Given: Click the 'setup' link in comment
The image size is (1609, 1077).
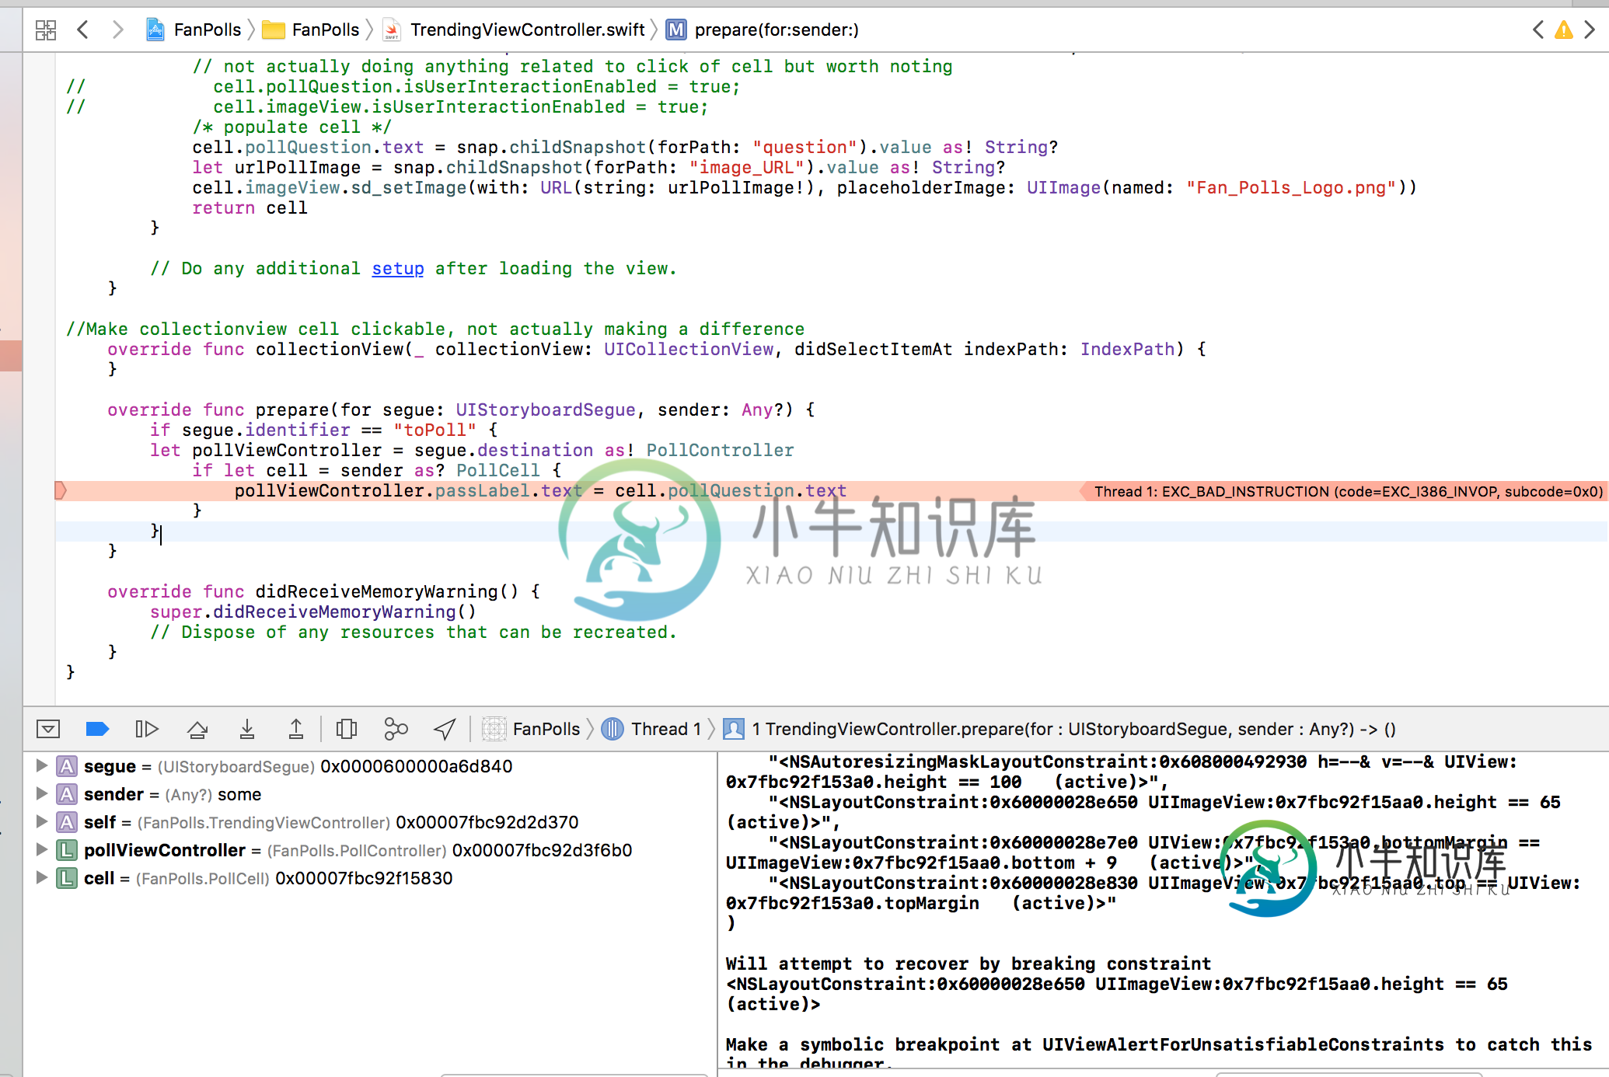Looking at the screenshot, I should coord(398,269).
